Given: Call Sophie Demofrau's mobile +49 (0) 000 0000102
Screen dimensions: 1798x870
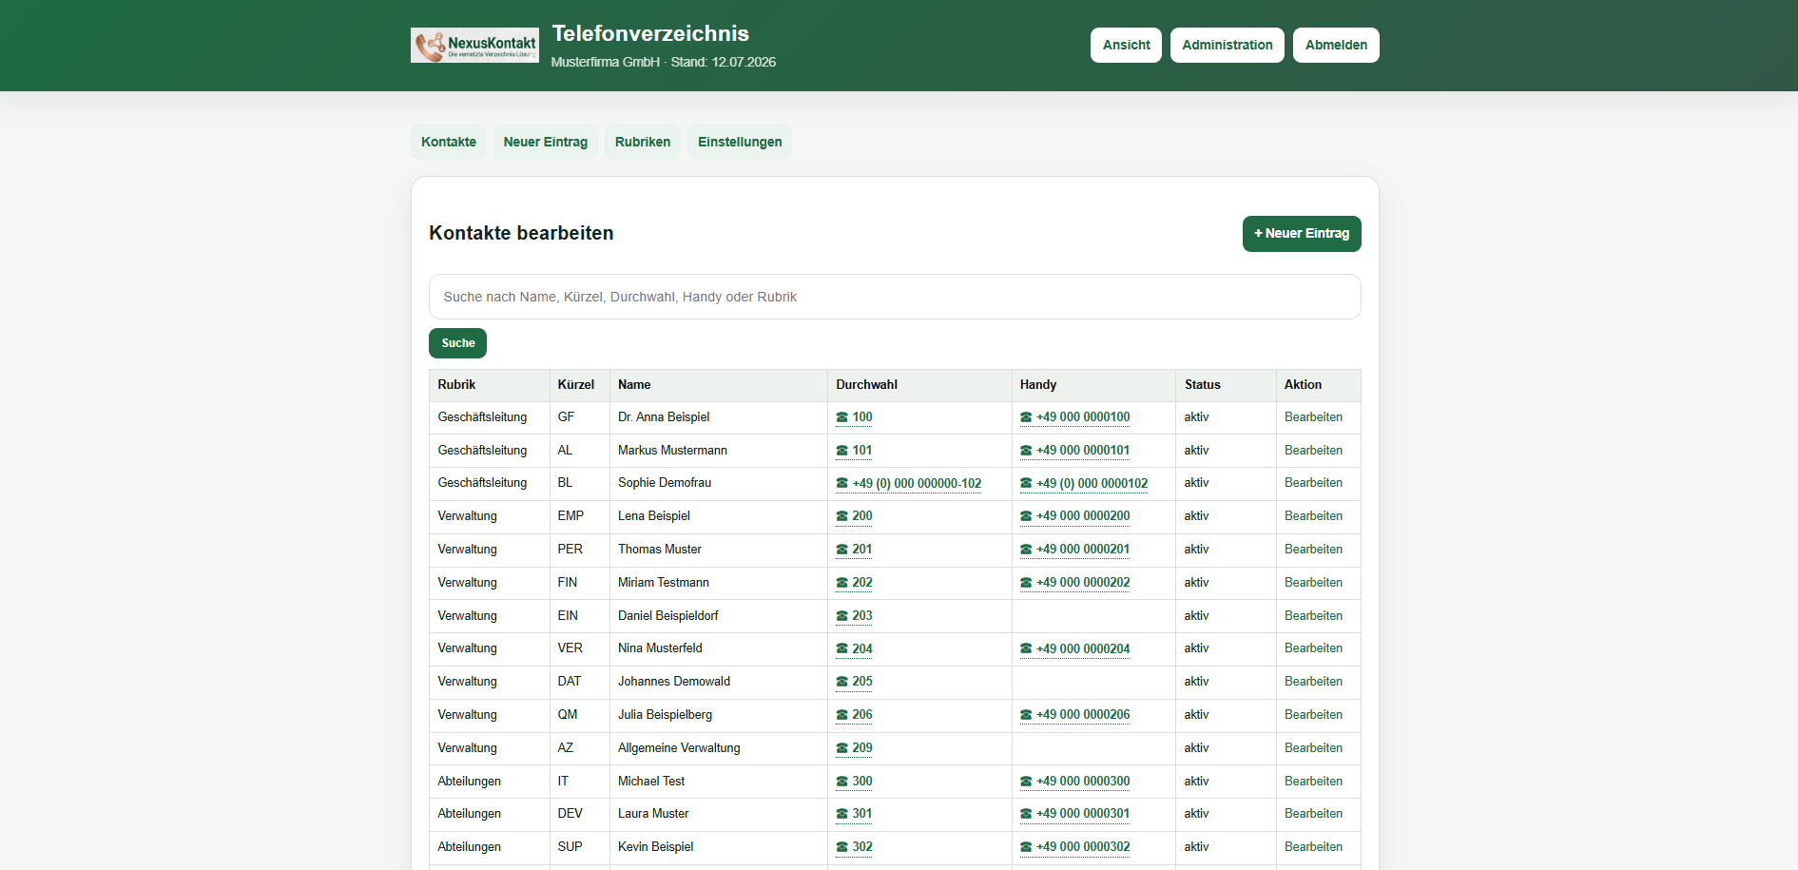Looking at the screenshot, I should pos(1084,484).
